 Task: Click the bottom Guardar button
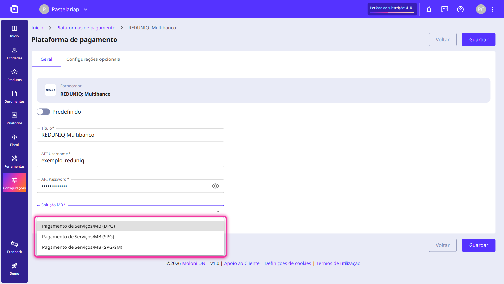pos(479,245)
